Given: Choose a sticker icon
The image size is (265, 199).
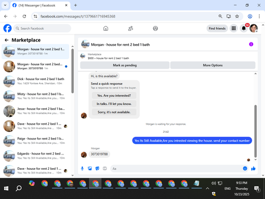Looking at the screenshot, I should coord(98,169).
